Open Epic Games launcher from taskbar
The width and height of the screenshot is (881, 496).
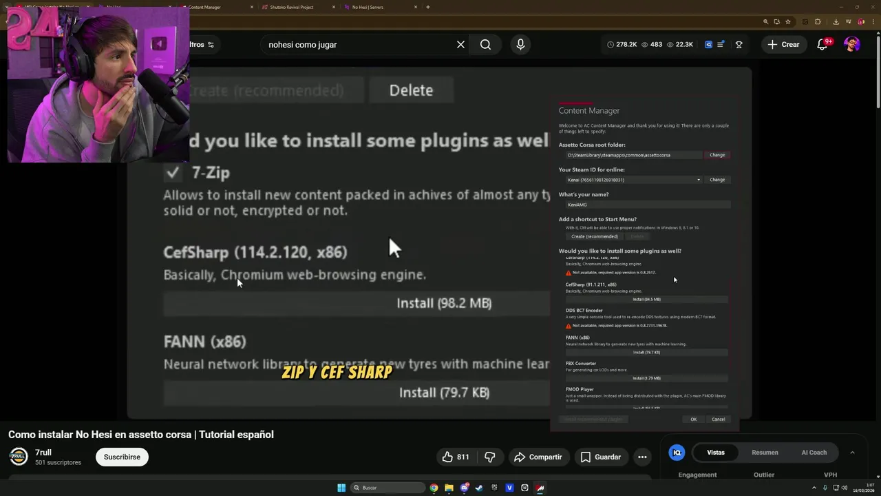pyautogui.click(x=494, y=488)
